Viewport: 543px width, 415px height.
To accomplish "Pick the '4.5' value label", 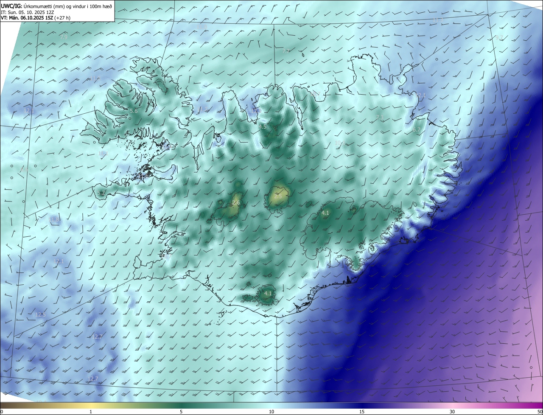I will point(263,126).
